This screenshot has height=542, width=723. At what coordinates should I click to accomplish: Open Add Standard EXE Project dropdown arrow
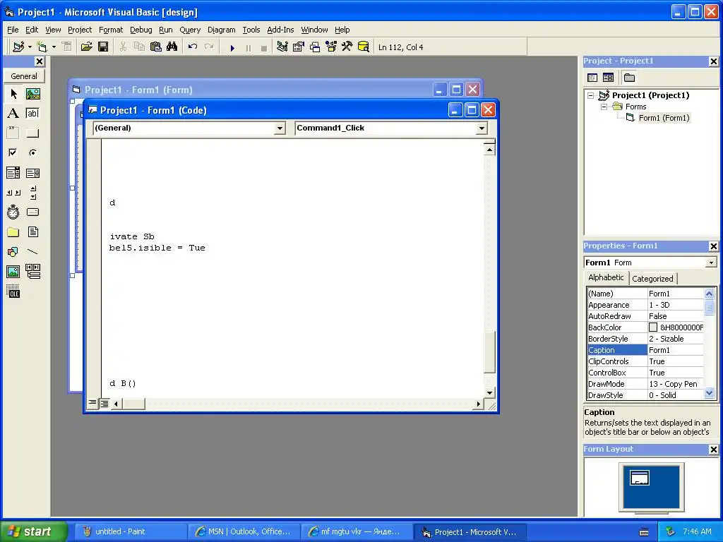30,47
